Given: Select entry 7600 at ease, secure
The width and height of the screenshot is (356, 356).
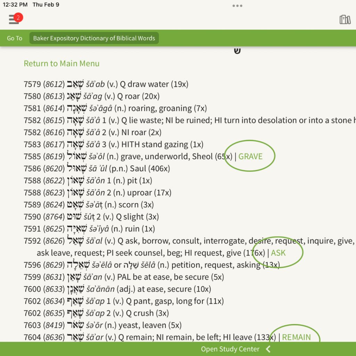Looking at the screenshot, I should coord(118,289).
